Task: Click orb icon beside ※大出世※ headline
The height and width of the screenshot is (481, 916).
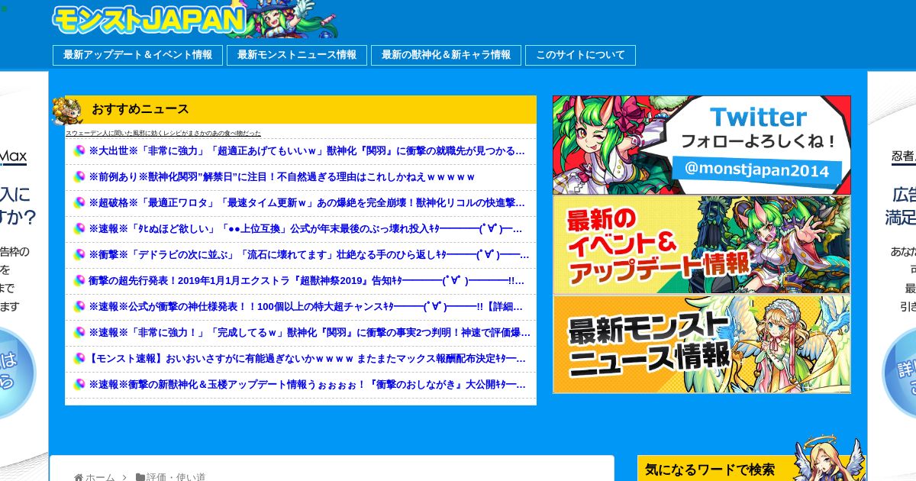Action: [79, 151]
